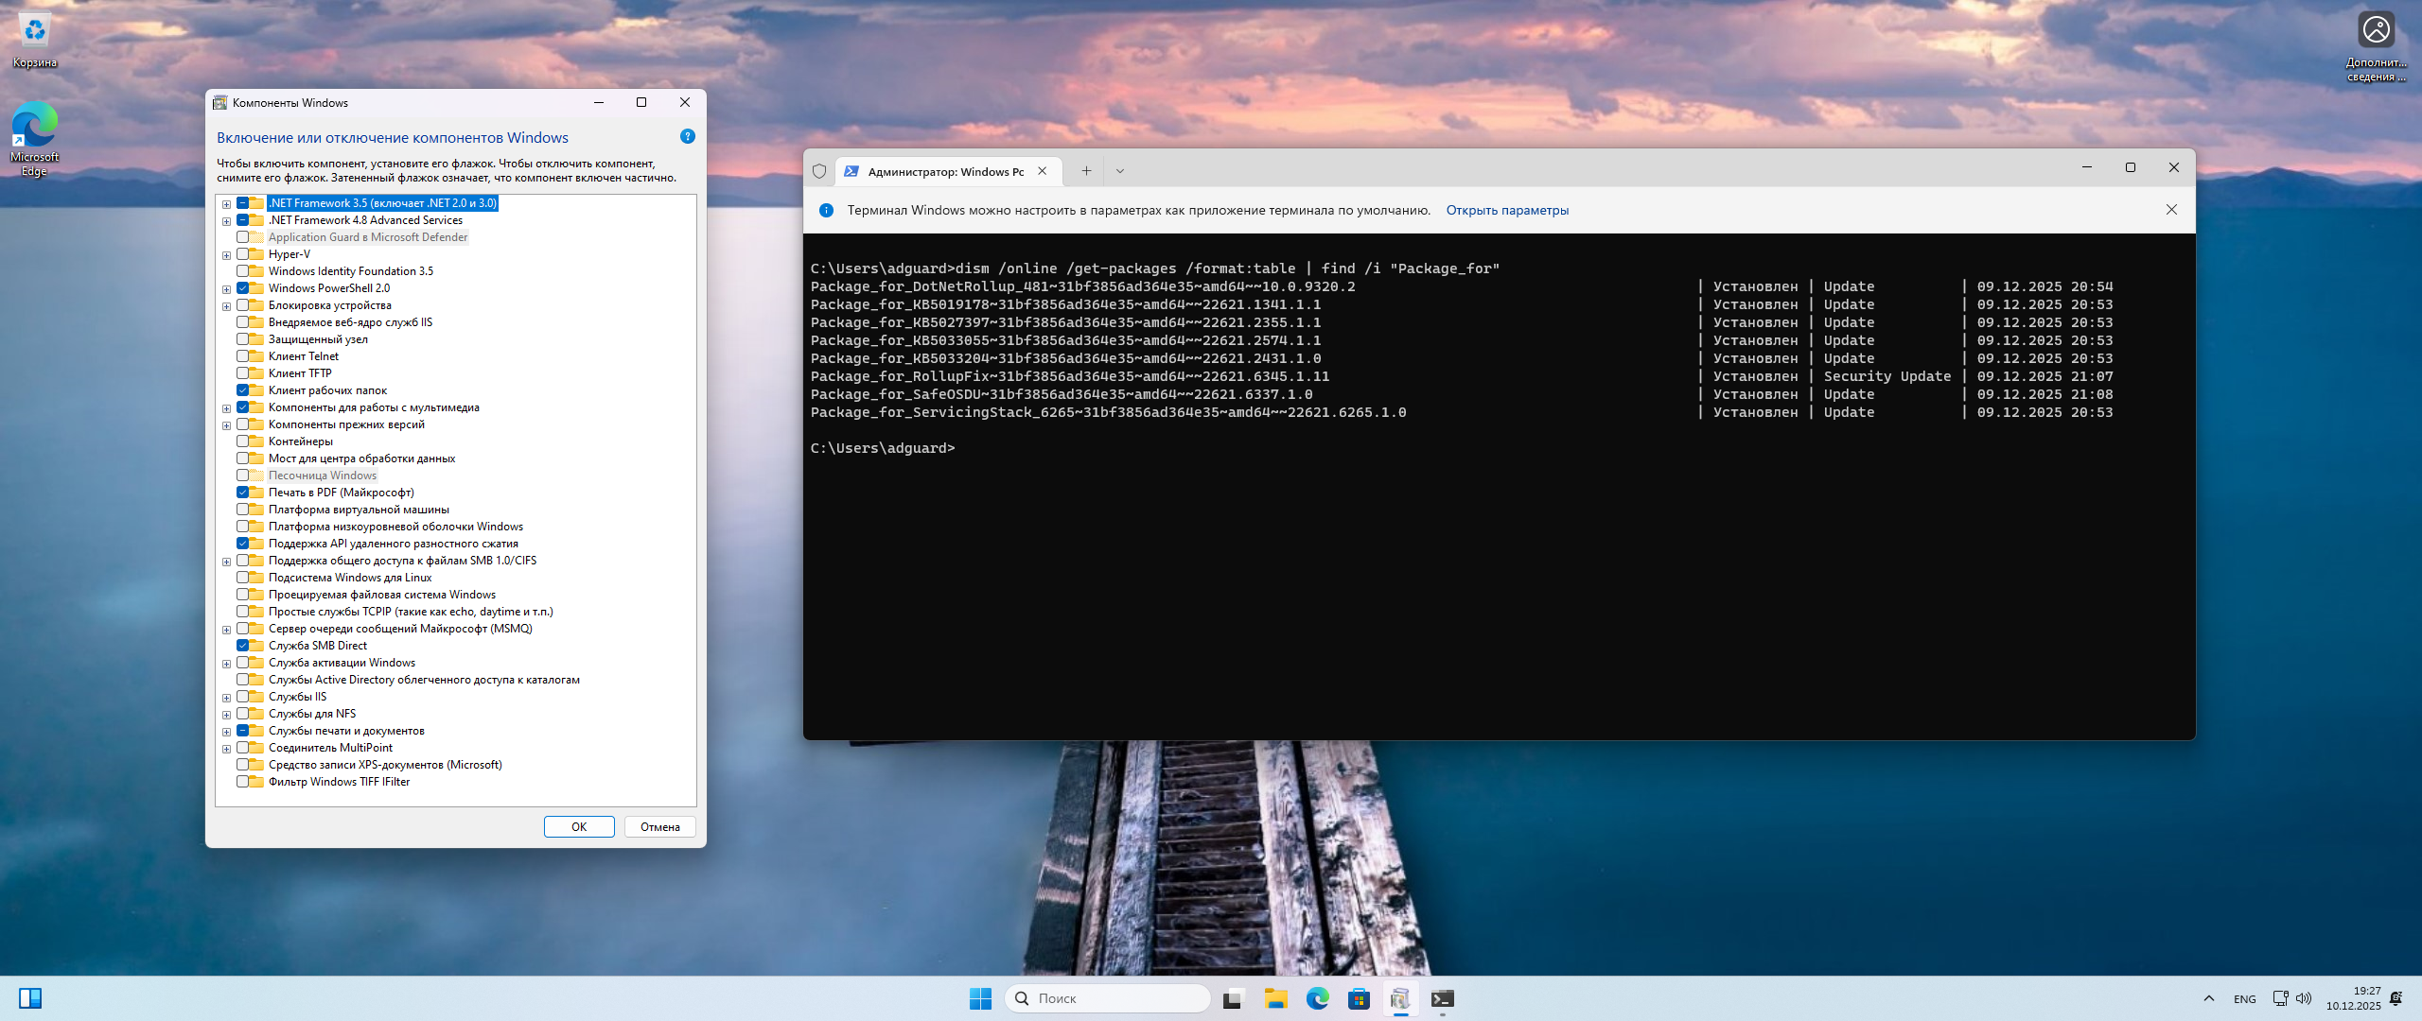Open Microsoft Store from taskbar
This screenshot has height=1021, width=2422.
point(1359,998)
